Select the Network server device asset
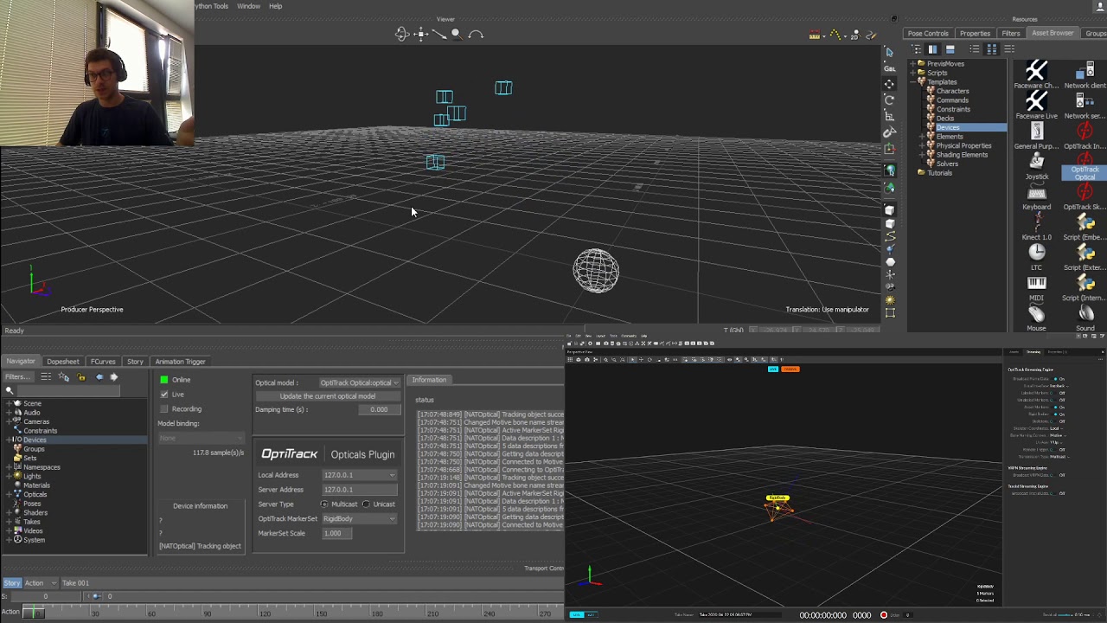 pos(1085,105)
